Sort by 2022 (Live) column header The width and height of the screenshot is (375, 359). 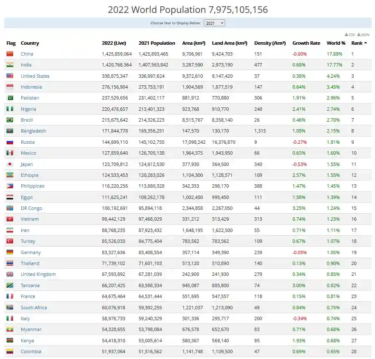(114, 43)
